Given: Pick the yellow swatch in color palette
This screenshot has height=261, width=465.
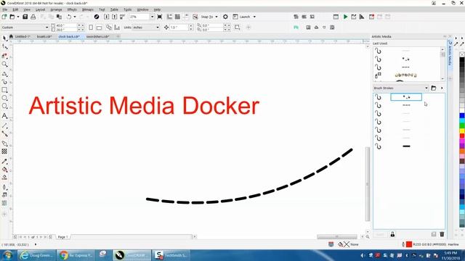Looking at the screenshot, I should tap(462, 130).
